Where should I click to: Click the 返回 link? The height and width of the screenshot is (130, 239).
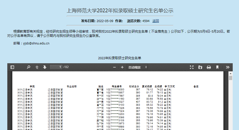coord(156,21)
